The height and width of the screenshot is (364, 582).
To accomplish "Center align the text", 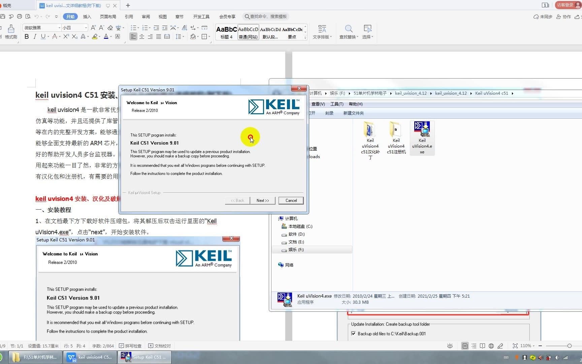I will [x=142, y=36].
